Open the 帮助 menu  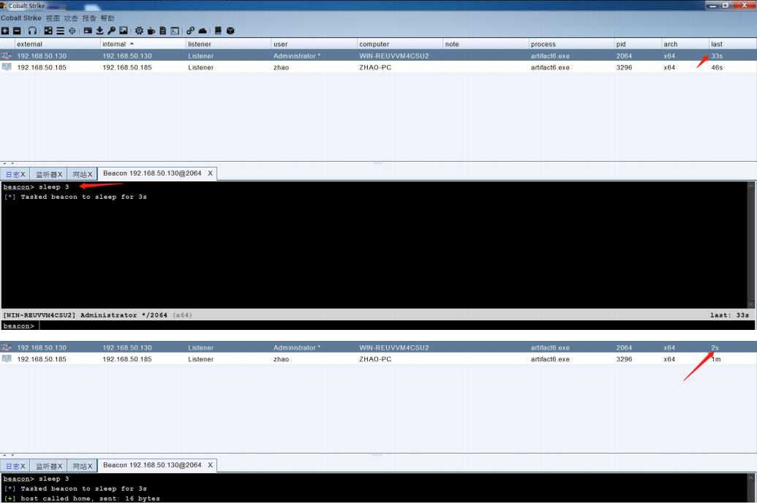tap(108, 18)
